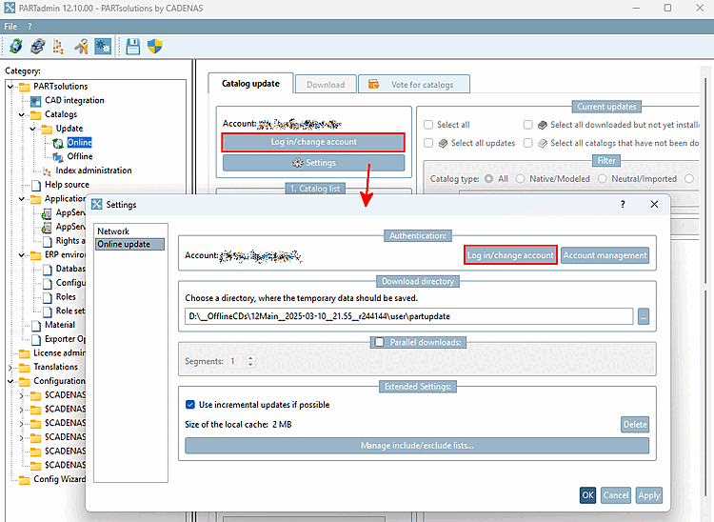
Task: Switch to the Download tab
Action: coord(326,84)
